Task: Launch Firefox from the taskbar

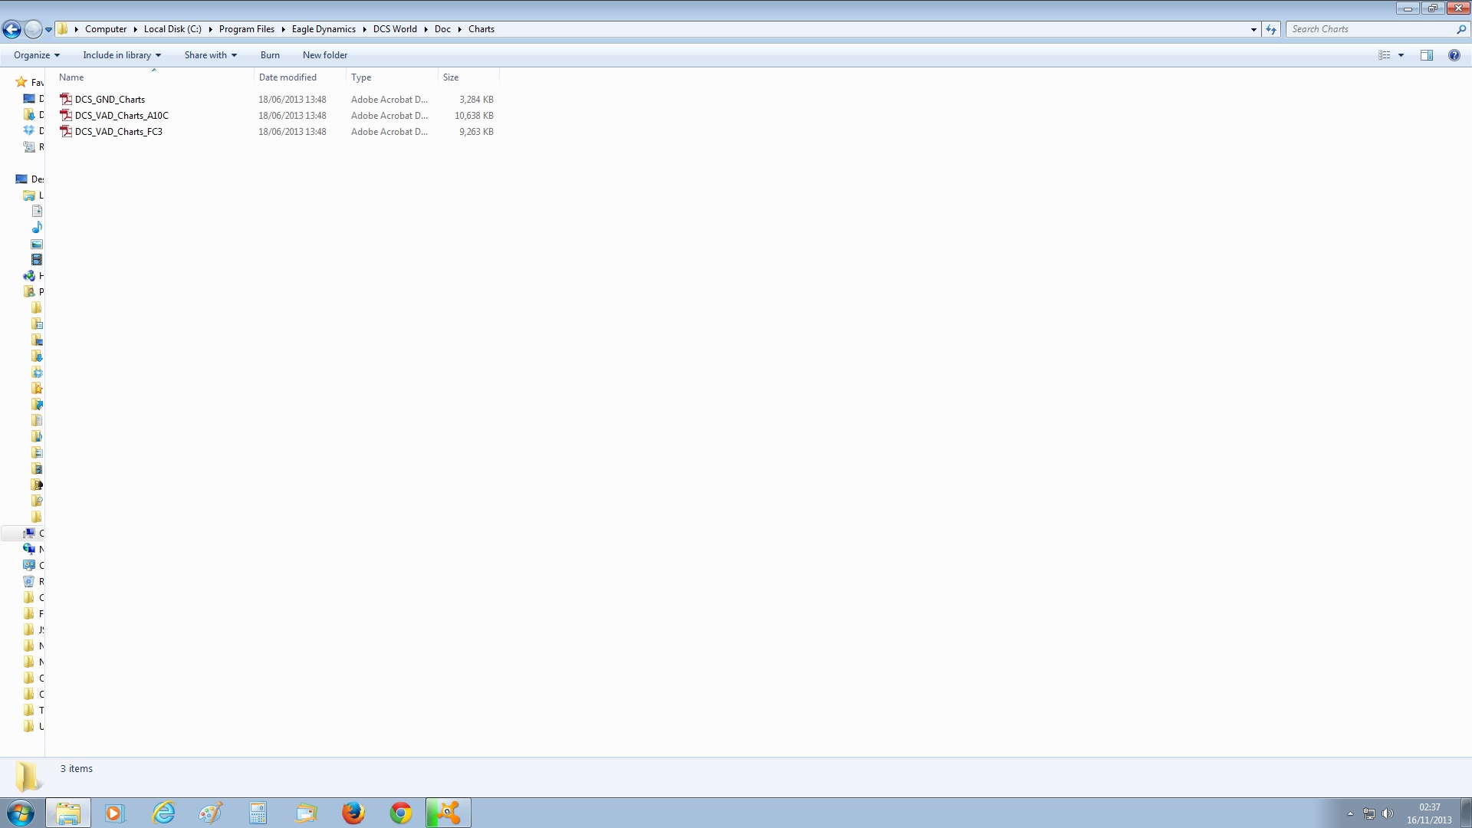Action: [353, 813]
